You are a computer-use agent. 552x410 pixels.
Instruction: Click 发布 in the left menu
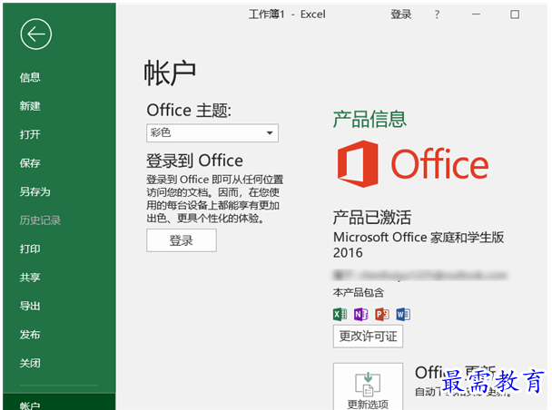[x=30, y=335]
